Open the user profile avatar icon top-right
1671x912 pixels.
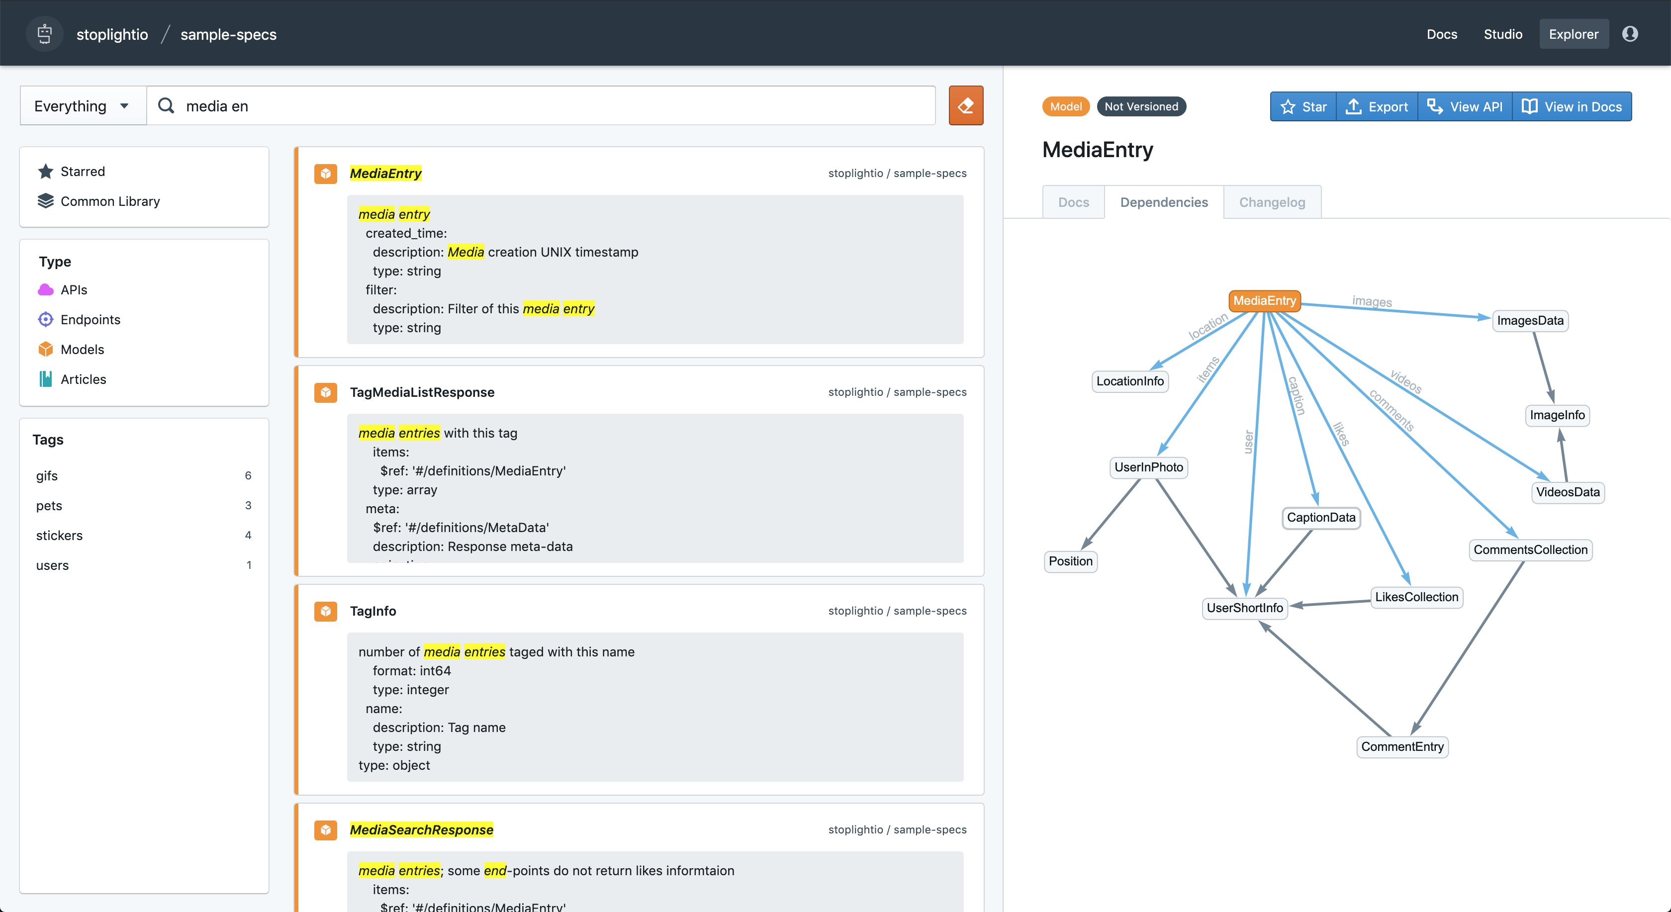[x=1630, y=33]
